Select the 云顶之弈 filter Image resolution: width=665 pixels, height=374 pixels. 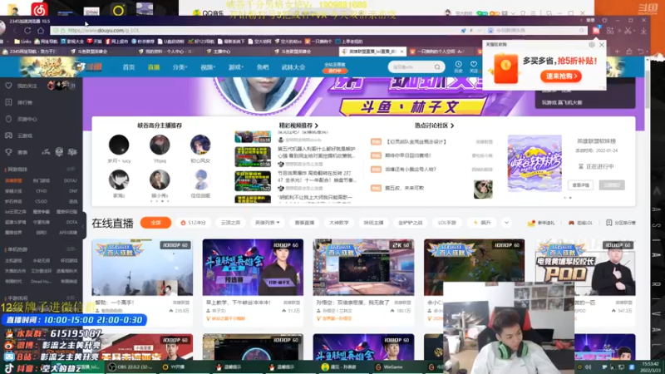[x=230, y=223]
